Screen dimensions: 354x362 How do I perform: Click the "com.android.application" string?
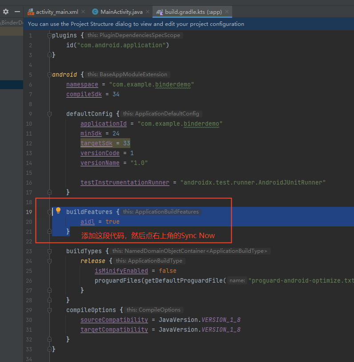[x=121, y=45]
